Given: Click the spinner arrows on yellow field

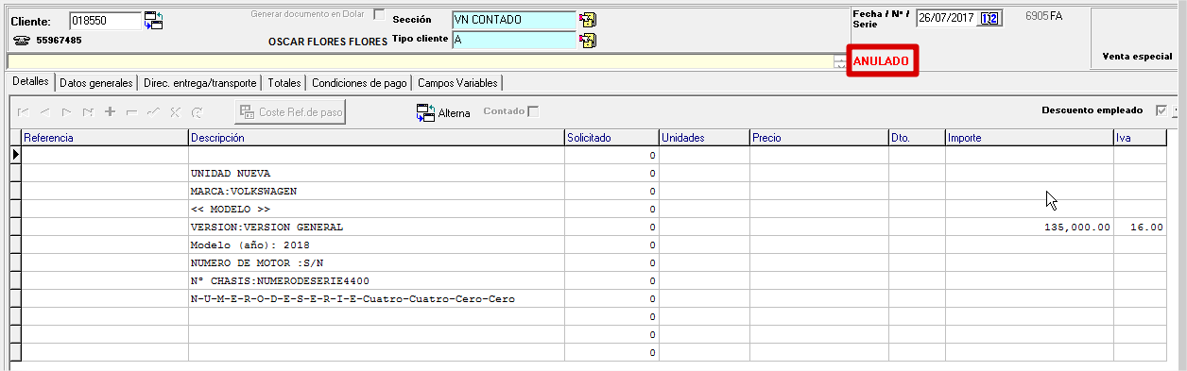Looking at the screenshot, I should (x=840, y=61).
